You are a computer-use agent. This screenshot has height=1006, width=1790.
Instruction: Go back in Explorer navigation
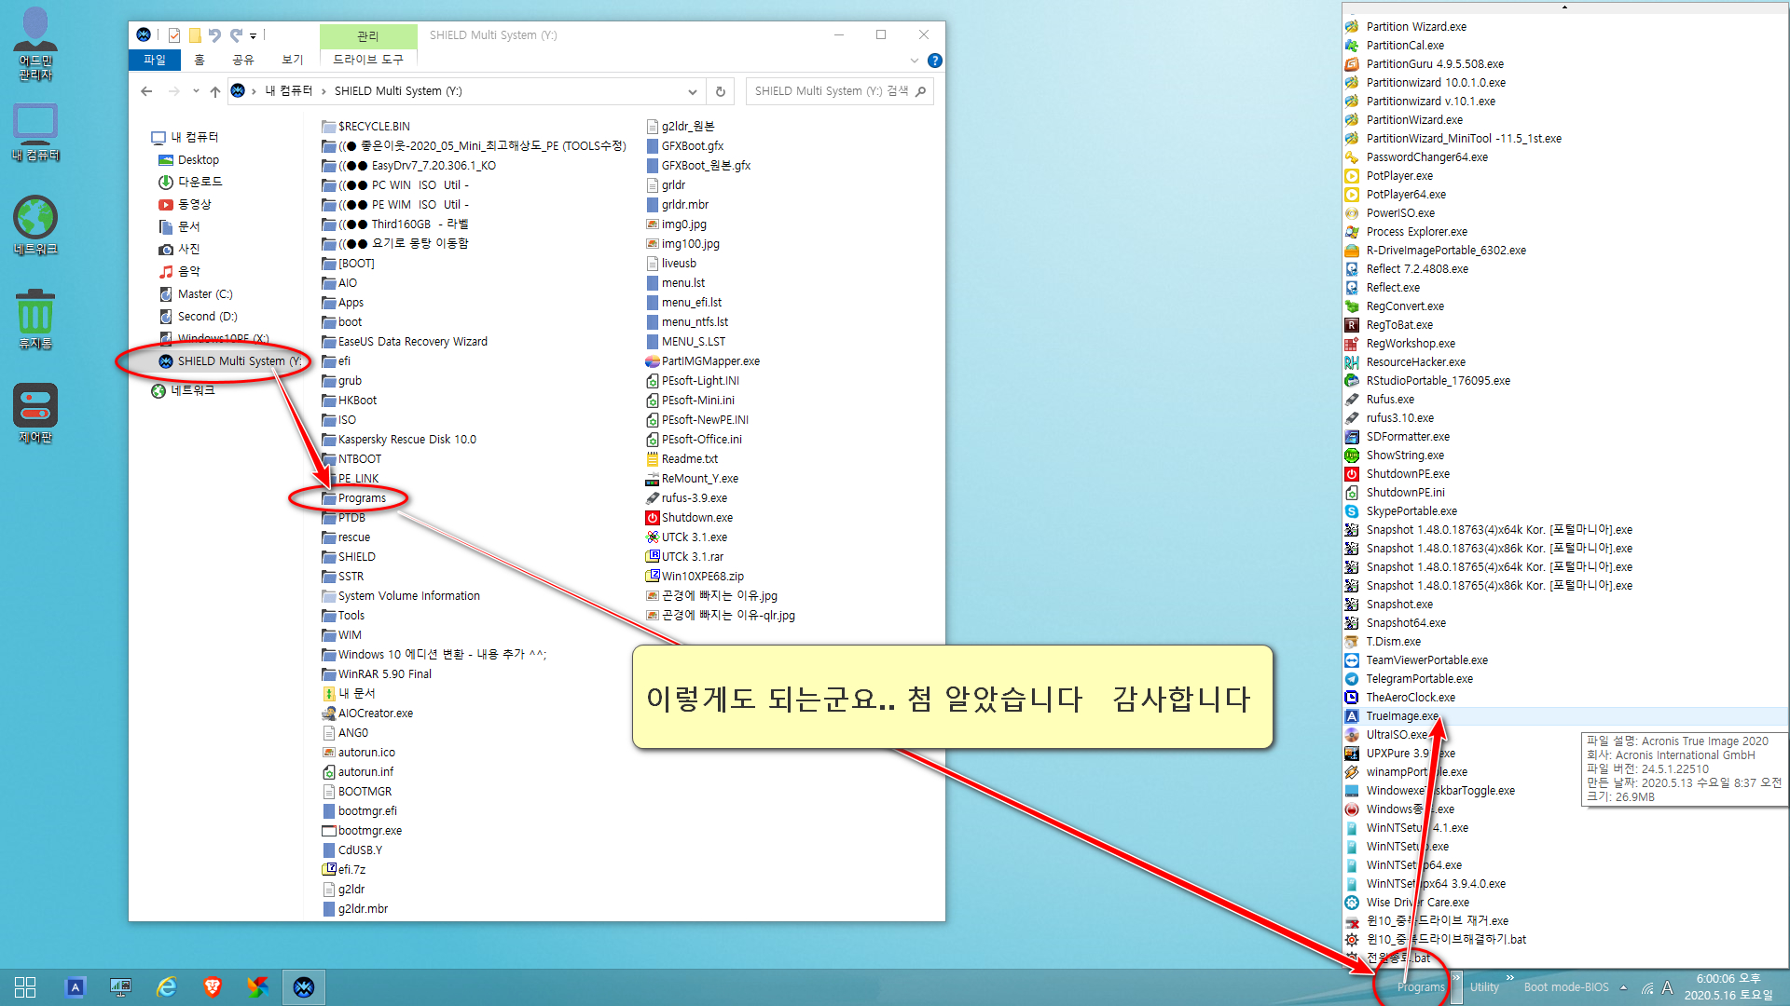[x=146, y=91]
